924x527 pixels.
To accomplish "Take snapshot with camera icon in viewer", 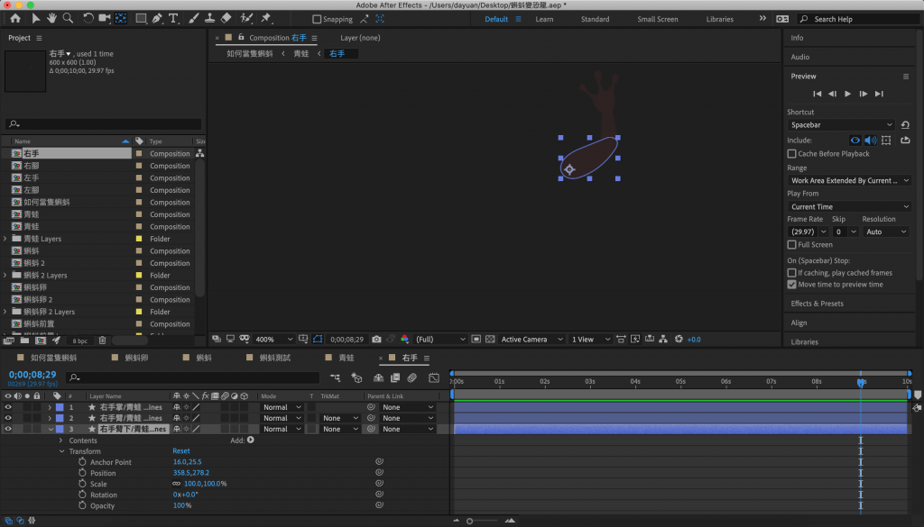I will point(376,340).
